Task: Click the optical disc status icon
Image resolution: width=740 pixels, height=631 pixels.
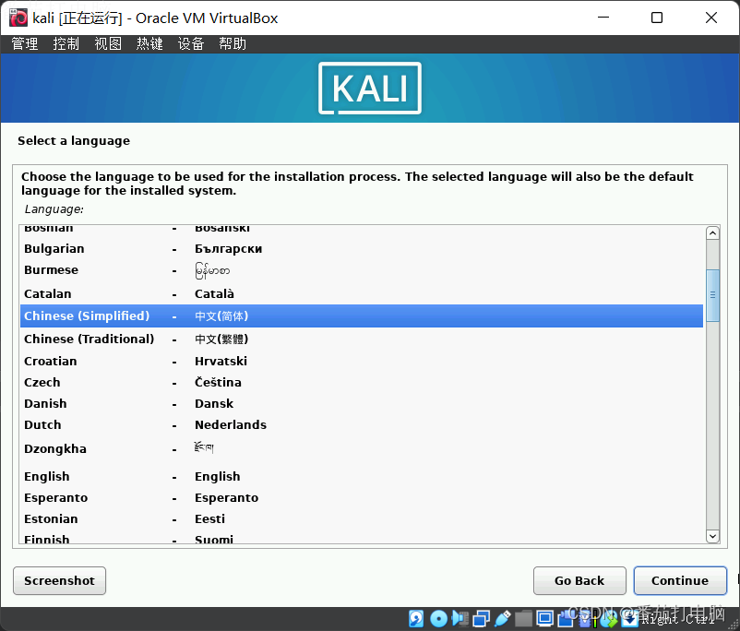Action: pyautogui.click(x=438, y=618)
